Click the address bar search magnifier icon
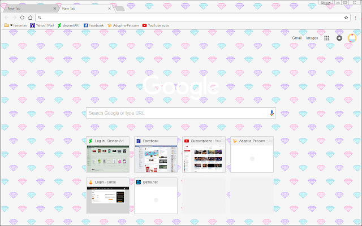 pos(40,18)
